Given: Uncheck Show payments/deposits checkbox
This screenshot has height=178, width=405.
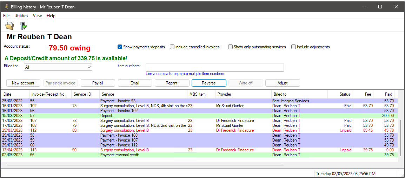Looking at the screenshot, I should point(120,47).
